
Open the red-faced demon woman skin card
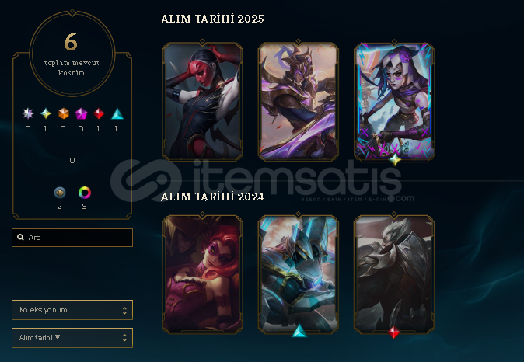pyautogui.click(x=202, y=101)
